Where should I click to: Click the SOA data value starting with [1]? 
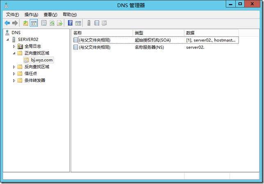[x=211, y=40]
